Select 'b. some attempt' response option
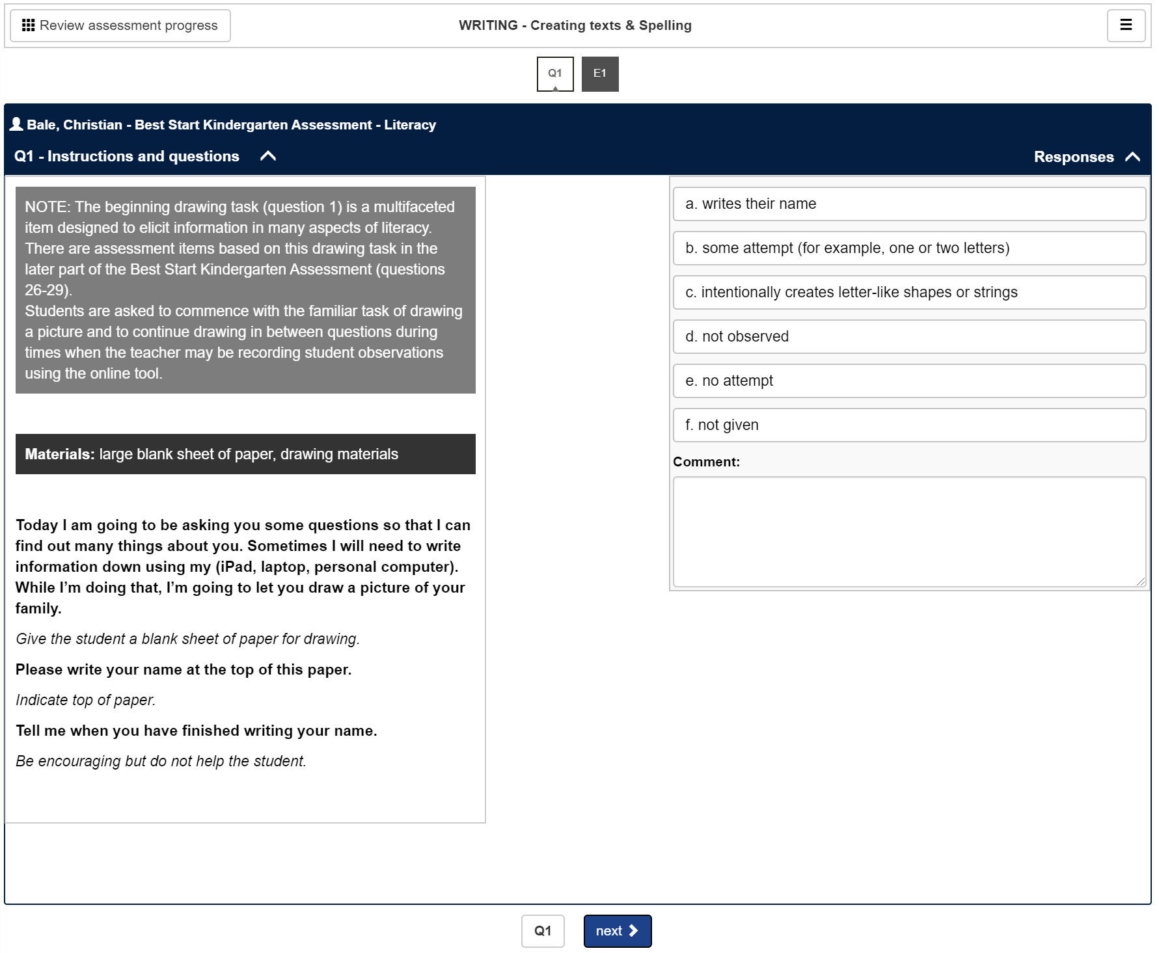This screenshot has width=1159, height=953. click(908, 248)
